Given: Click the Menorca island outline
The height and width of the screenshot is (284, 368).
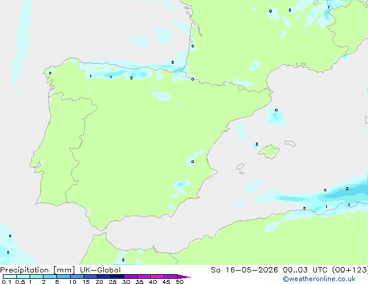Looking at the screenshot, I should (290, 143).
